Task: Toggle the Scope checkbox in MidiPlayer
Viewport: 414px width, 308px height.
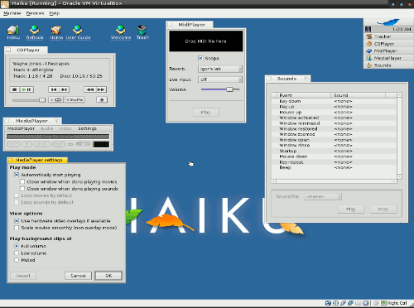Action: pos(200,58)
